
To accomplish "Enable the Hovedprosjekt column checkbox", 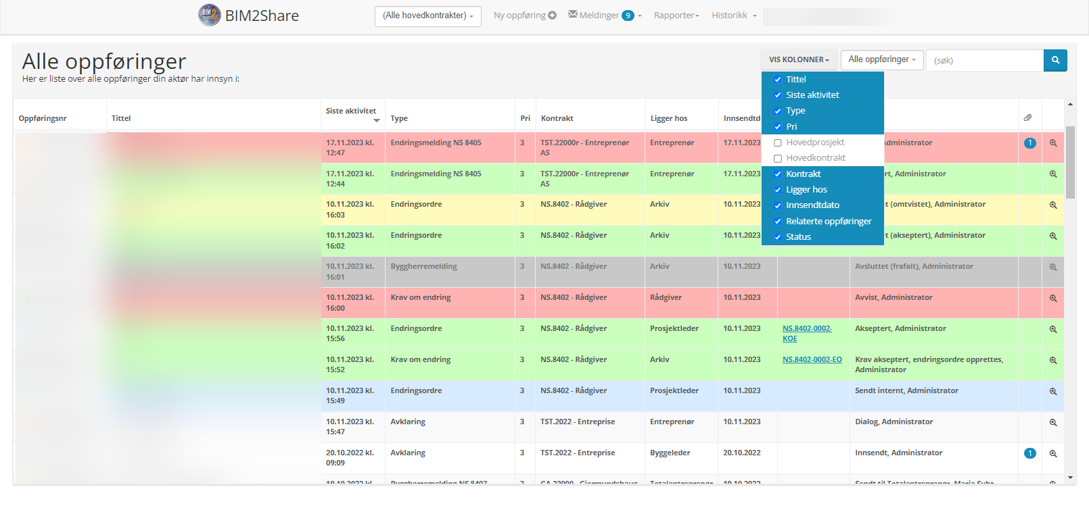I will pos(778,143).
